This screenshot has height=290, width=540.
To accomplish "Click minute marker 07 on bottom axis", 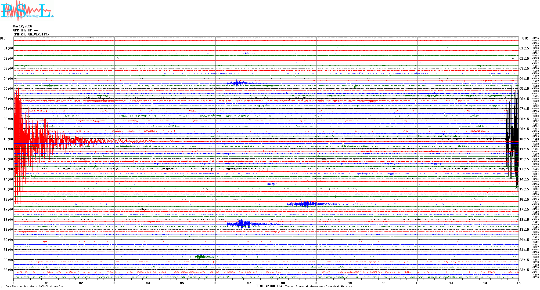I will [249, 283].
